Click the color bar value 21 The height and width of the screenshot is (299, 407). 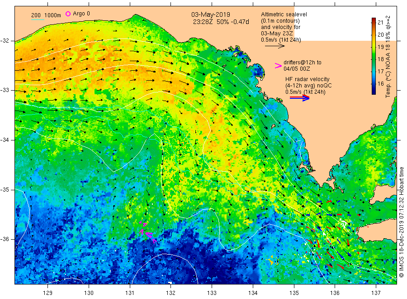pyautogui.click(x=380, y=22)
